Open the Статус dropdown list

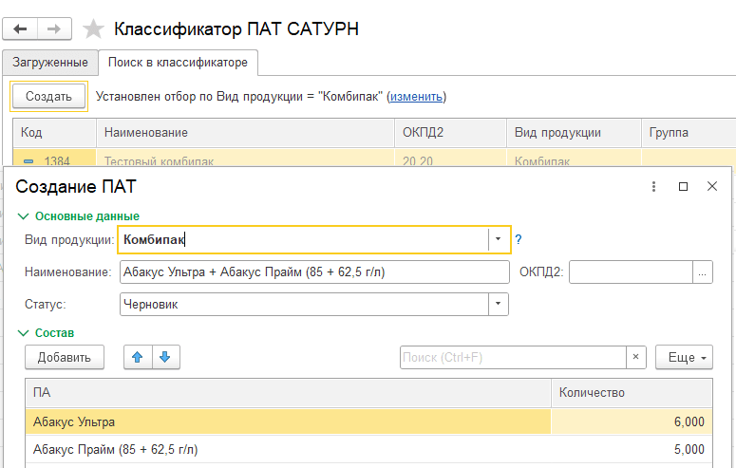pyautogui.click(x=498, y=305)
